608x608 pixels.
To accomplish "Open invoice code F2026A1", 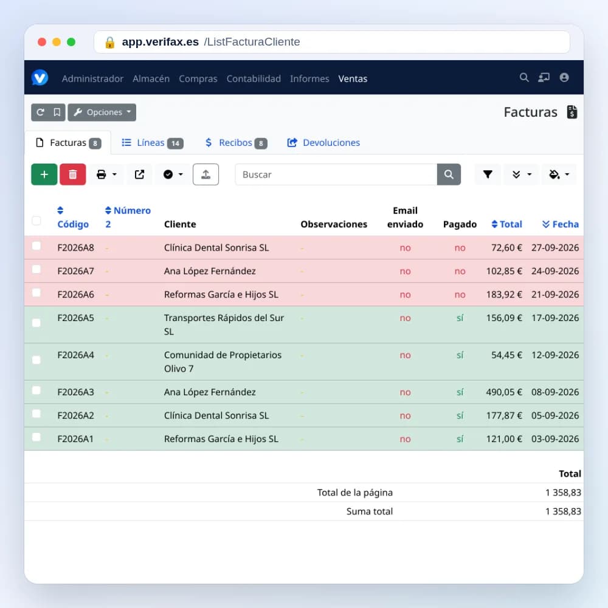I will pos(75,439).
